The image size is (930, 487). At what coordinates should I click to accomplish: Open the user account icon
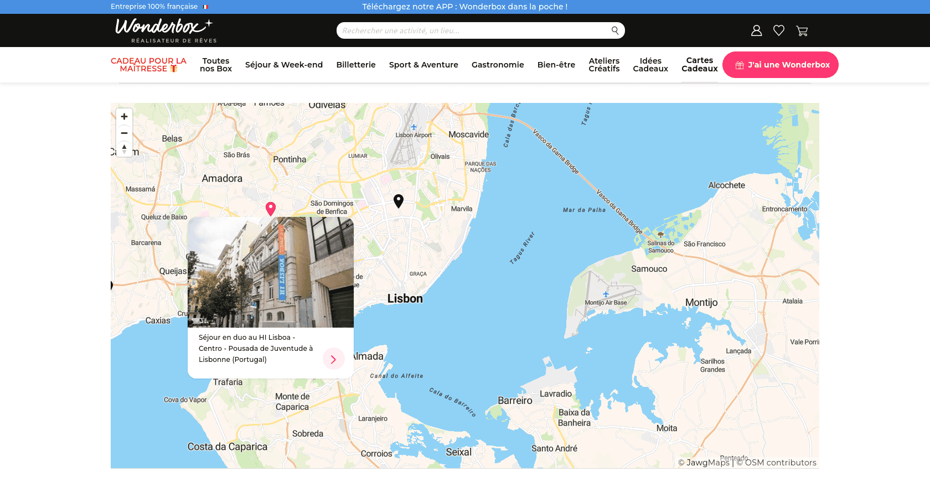click(756, 30)
